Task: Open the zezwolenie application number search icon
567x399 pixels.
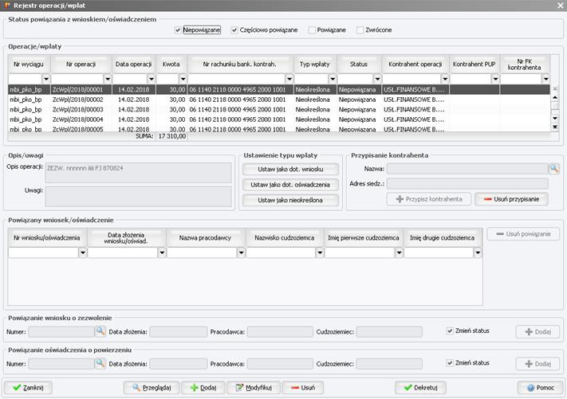Action: coord(100,331)
